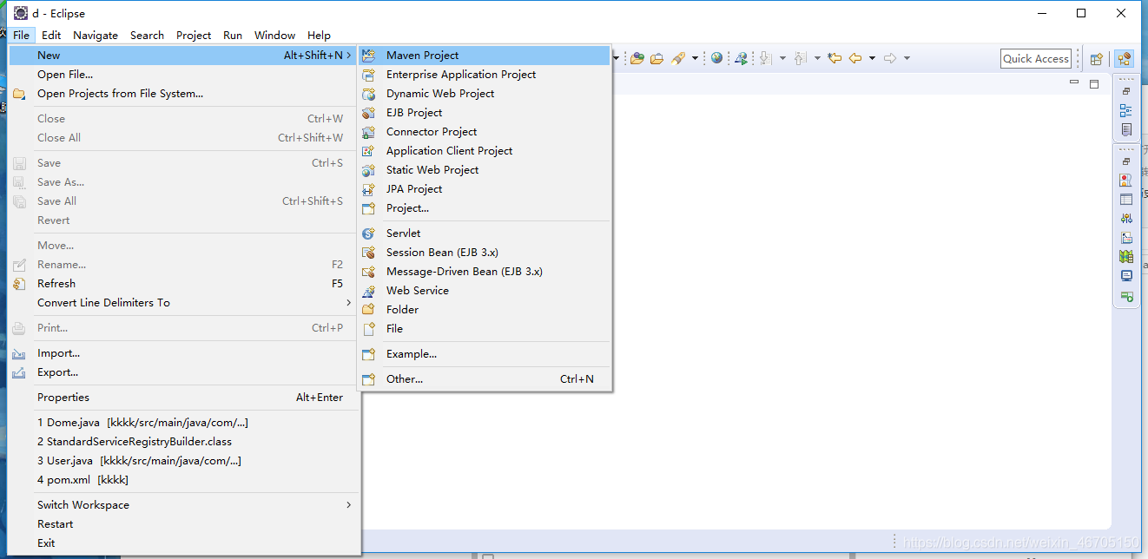Restore the lower right trim view stack

(x=1126, y=161)
